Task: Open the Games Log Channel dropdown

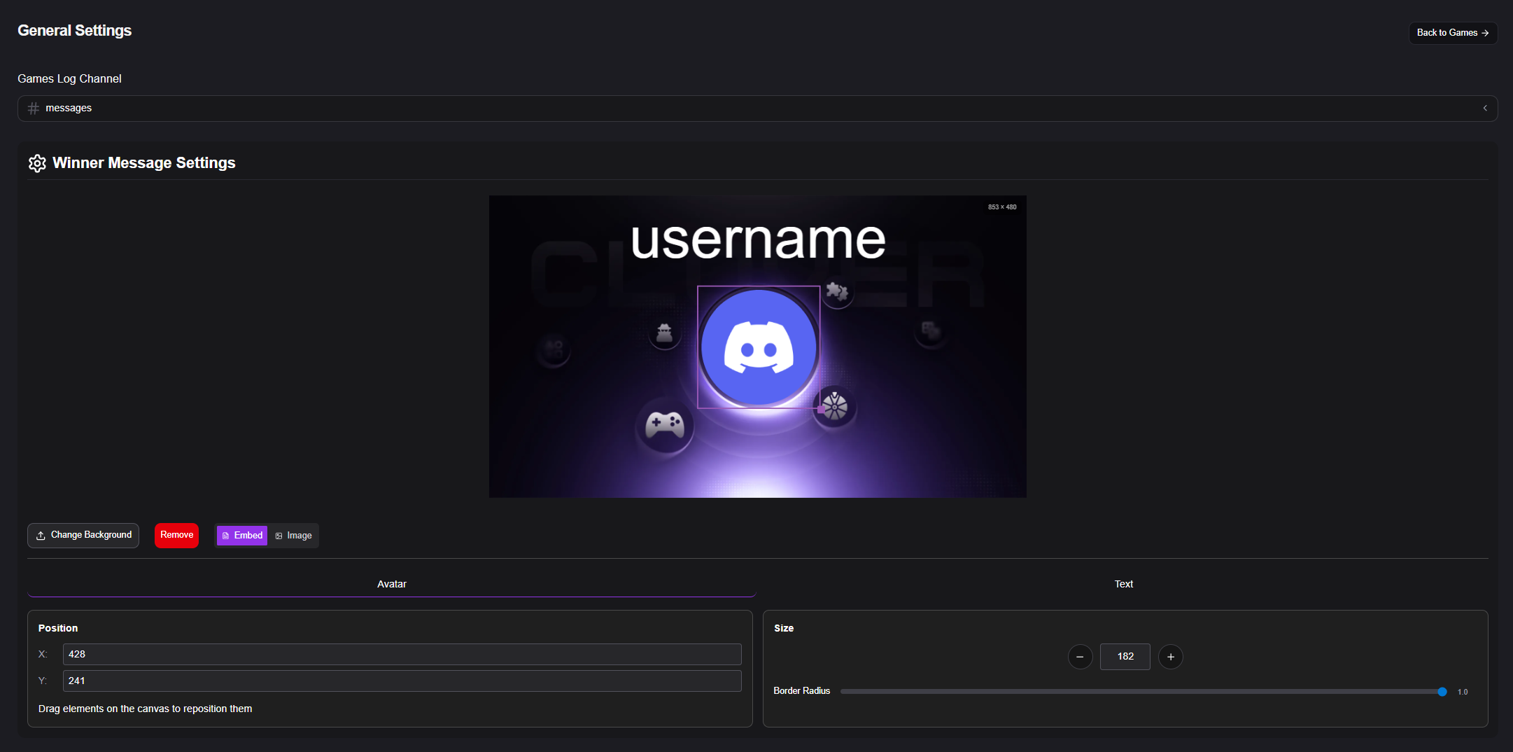Action: (x=756, y=109)
